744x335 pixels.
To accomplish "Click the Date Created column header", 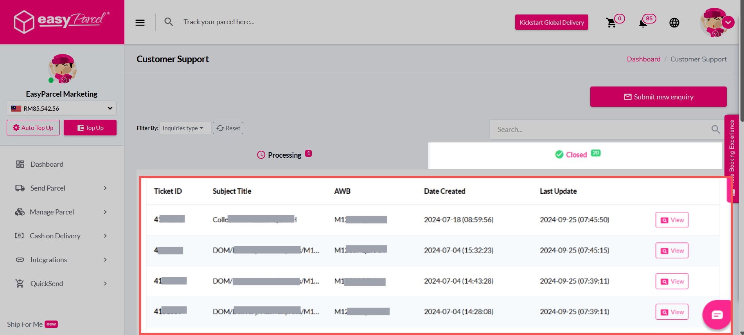I will tap(445, 191).
